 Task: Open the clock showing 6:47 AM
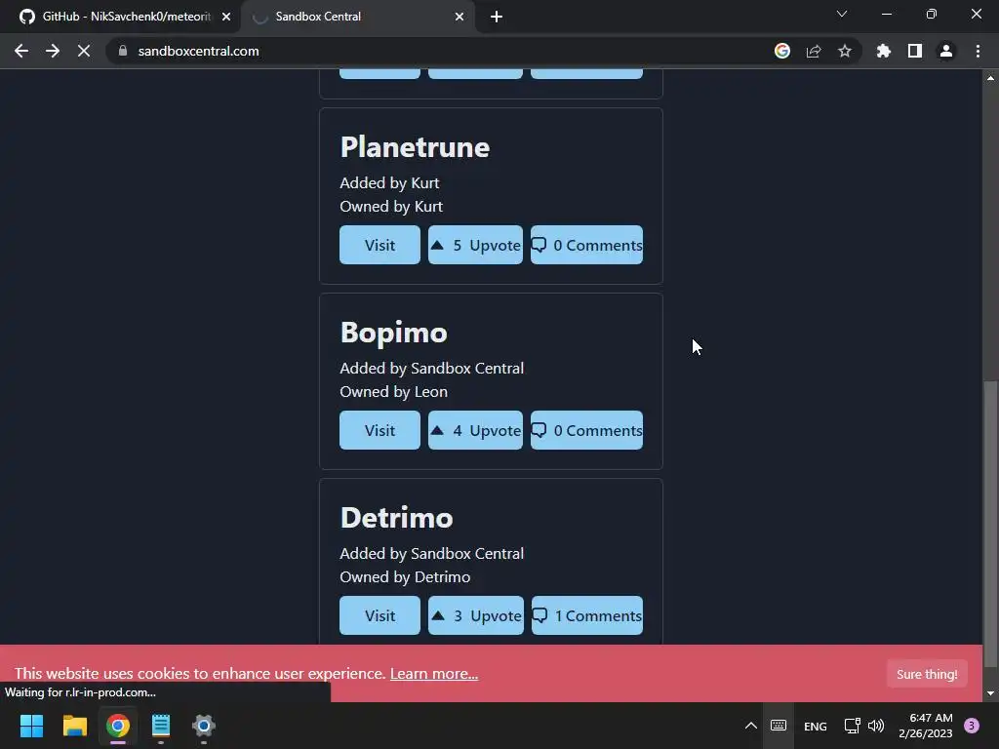(x=925, y=726)
